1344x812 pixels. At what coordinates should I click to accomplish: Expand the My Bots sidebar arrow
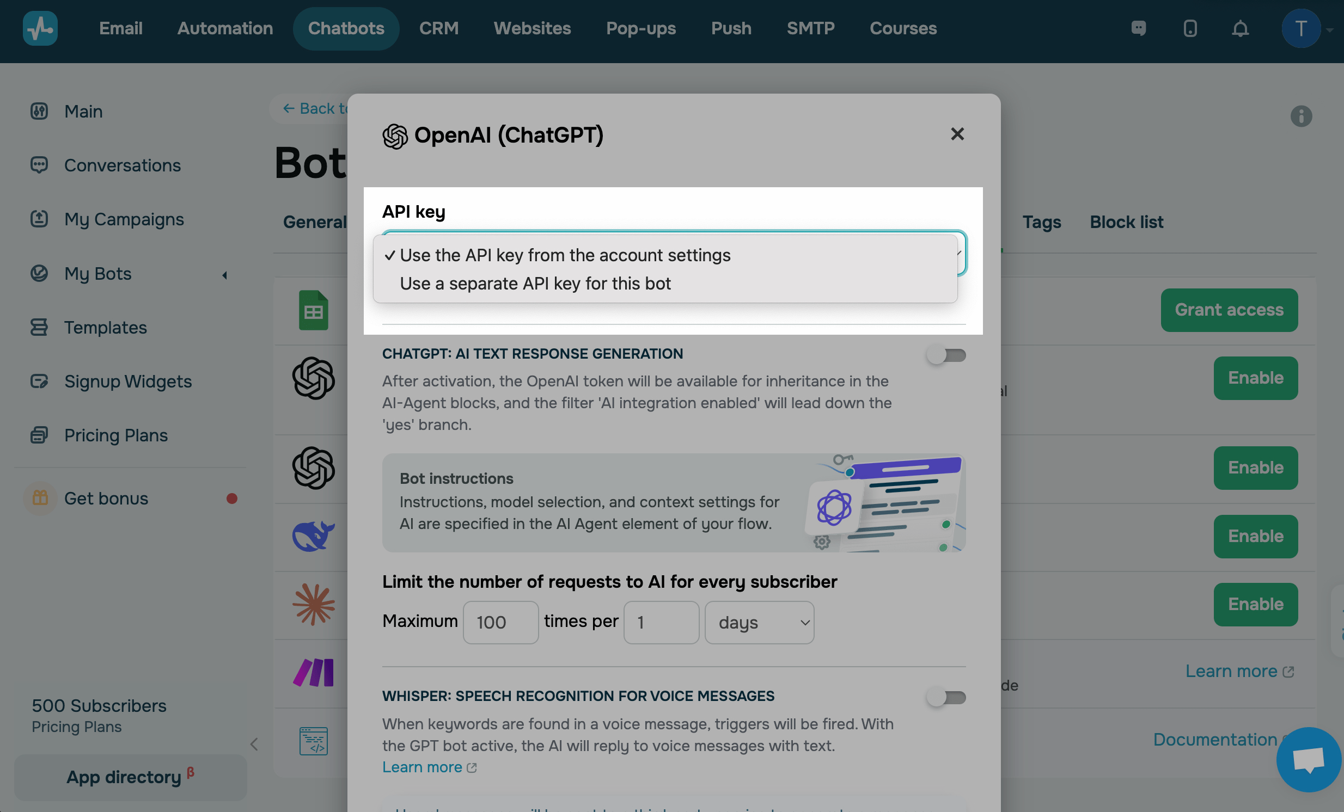[x=225, y=275]
